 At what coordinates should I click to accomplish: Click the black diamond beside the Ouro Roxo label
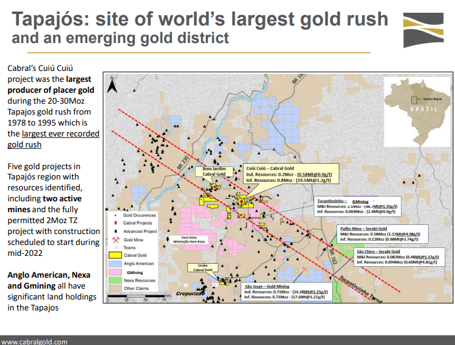click(168, 239)
